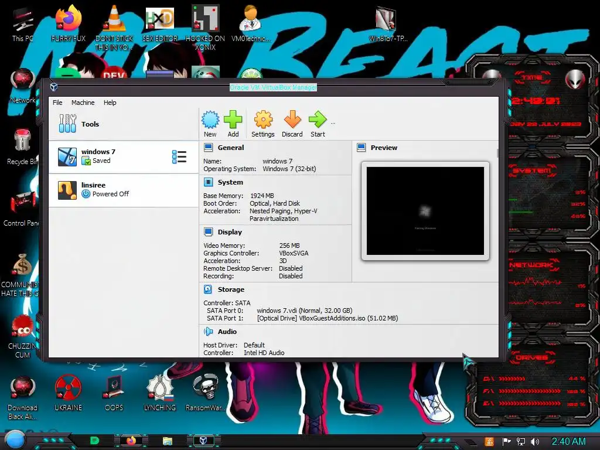This screenshot has width=600, height=450.
Task: Open the OOPS desktop shortcut
Action: tap(114, 392)
